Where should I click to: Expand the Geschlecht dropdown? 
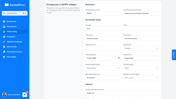pos(141,48)
